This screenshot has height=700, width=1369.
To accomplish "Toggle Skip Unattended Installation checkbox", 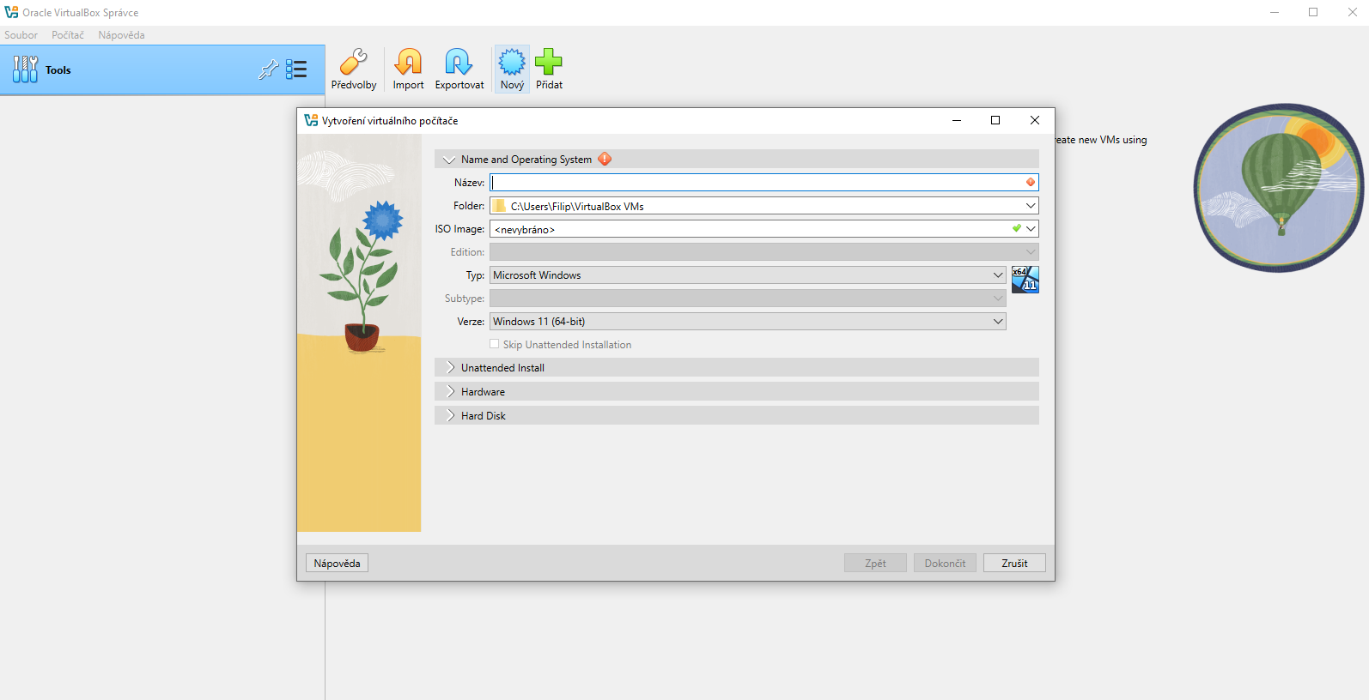I will [x=495, y=344].
